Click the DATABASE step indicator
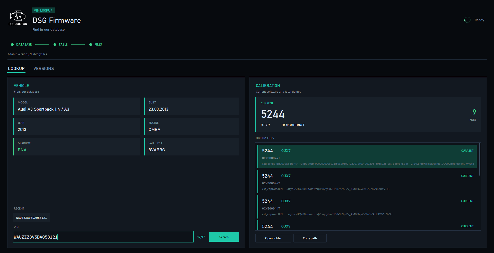Image resolution: width=494 pixels, height=253 pixels. click(x=21, y=45)
